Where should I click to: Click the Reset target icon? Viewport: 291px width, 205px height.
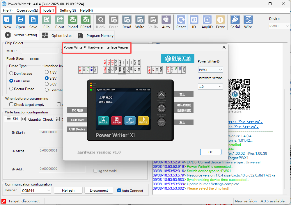click(x=181, y=20)
